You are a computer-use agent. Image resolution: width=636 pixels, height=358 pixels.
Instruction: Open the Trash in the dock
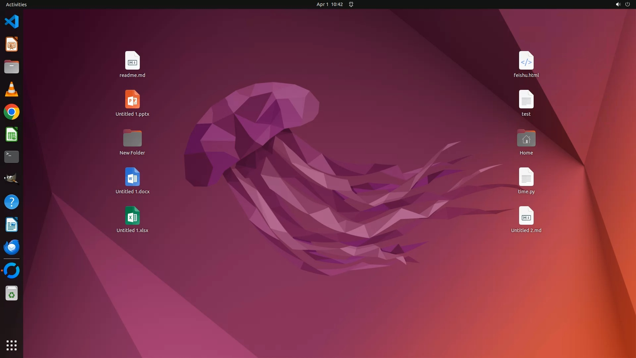click(12, 293)
